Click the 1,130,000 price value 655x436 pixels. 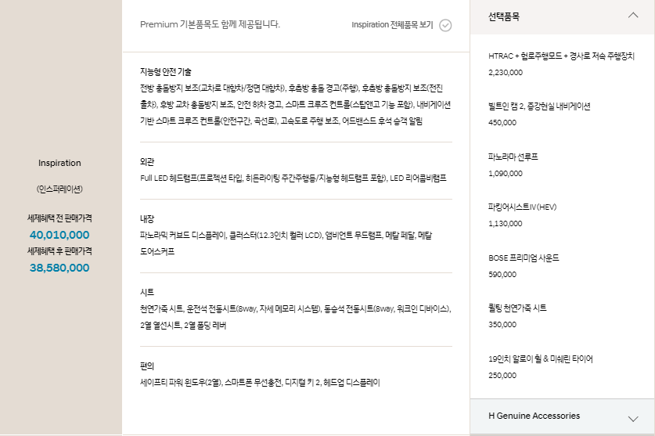pyautogui.click(x=506, y=223)
